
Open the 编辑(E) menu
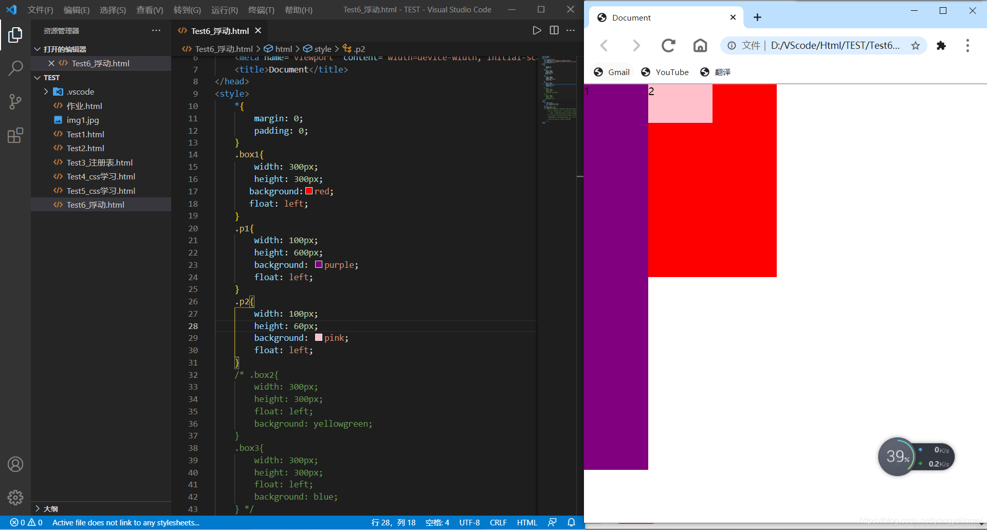point(77,10)
